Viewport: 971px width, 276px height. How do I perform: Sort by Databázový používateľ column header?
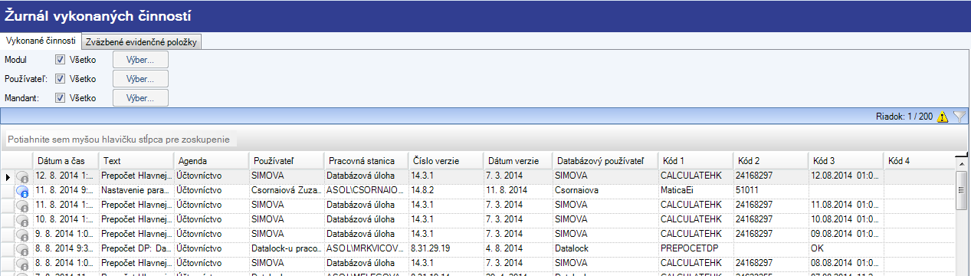605,161
